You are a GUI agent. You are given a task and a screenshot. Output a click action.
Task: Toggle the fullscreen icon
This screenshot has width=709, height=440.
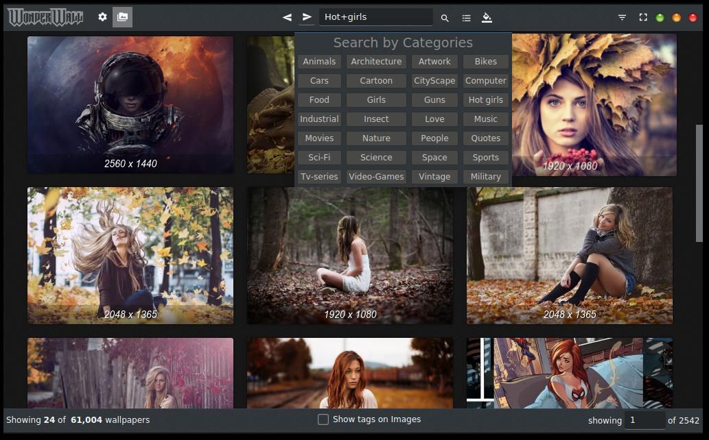pos(643,18)
